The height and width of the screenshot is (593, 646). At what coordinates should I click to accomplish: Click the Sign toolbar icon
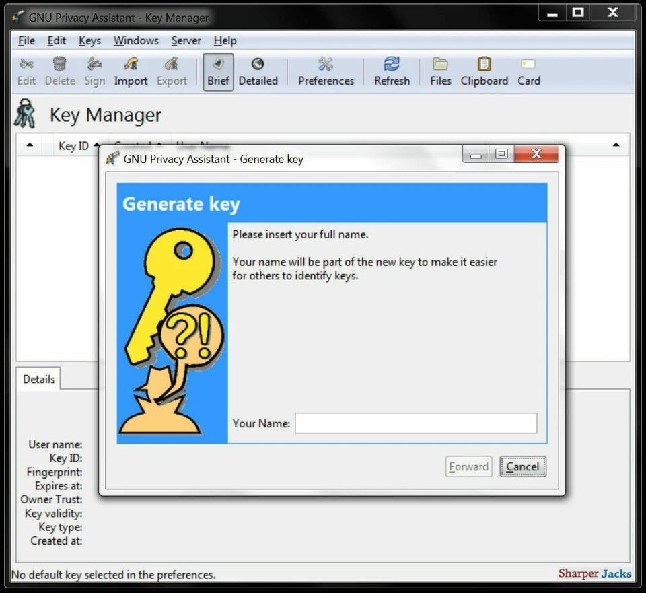click(x=94, y=71)
